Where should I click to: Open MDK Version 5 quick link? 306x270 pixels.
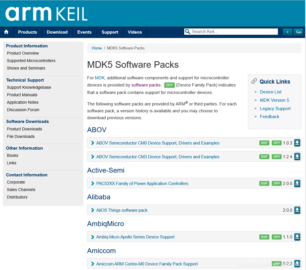274,100
